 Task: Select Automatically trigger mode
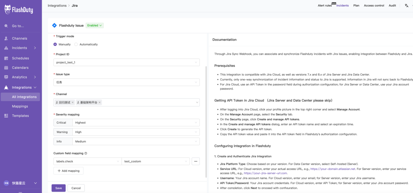tap(76, 44)
